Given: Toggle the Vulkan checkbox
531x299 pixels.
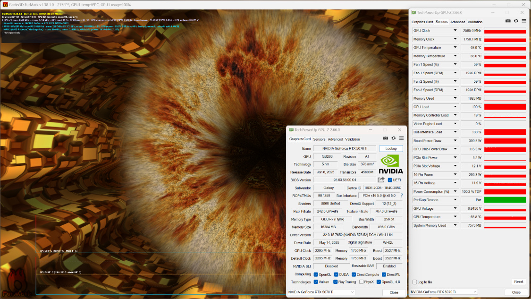Looking at the screenshot, I should click(x=316, y=282).
